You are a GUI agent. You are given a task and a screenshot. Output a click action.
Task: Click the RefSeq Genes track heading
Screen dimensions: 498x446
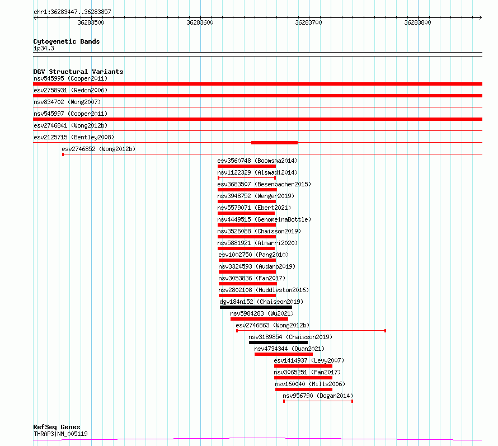57,427
